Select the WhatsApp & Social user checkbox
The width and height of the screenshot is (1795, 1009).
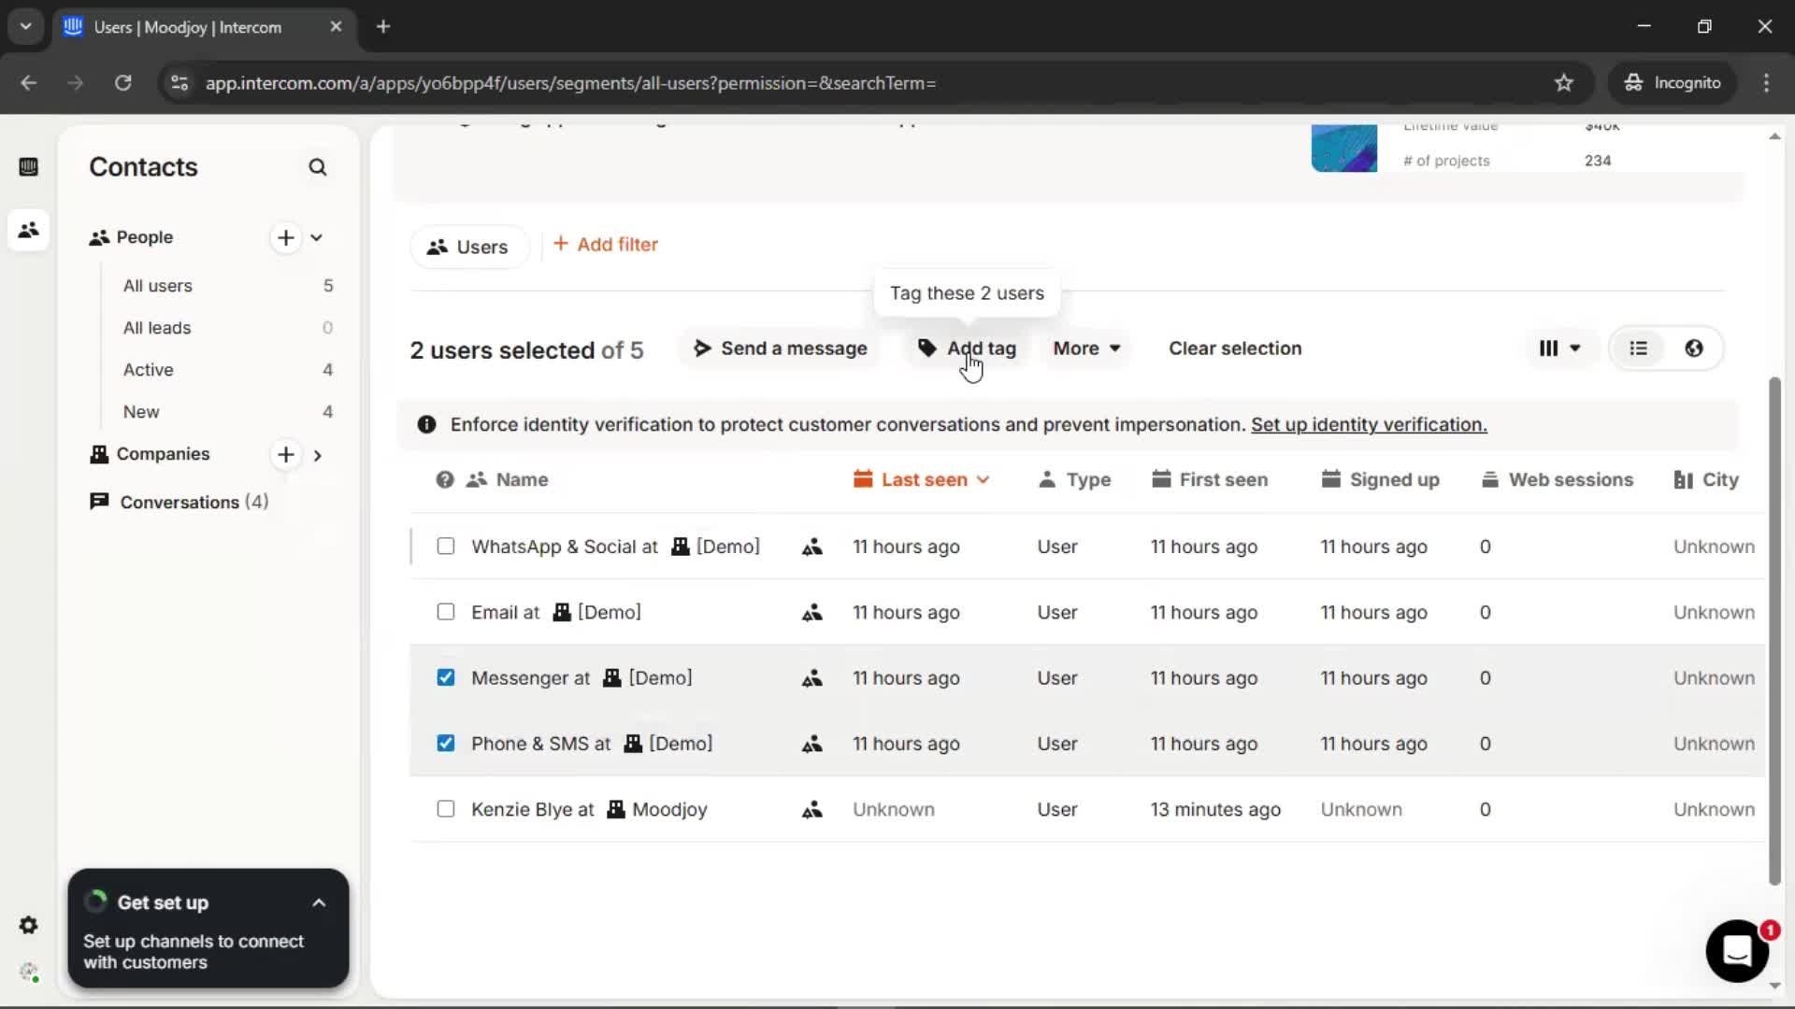coord(446,547)
